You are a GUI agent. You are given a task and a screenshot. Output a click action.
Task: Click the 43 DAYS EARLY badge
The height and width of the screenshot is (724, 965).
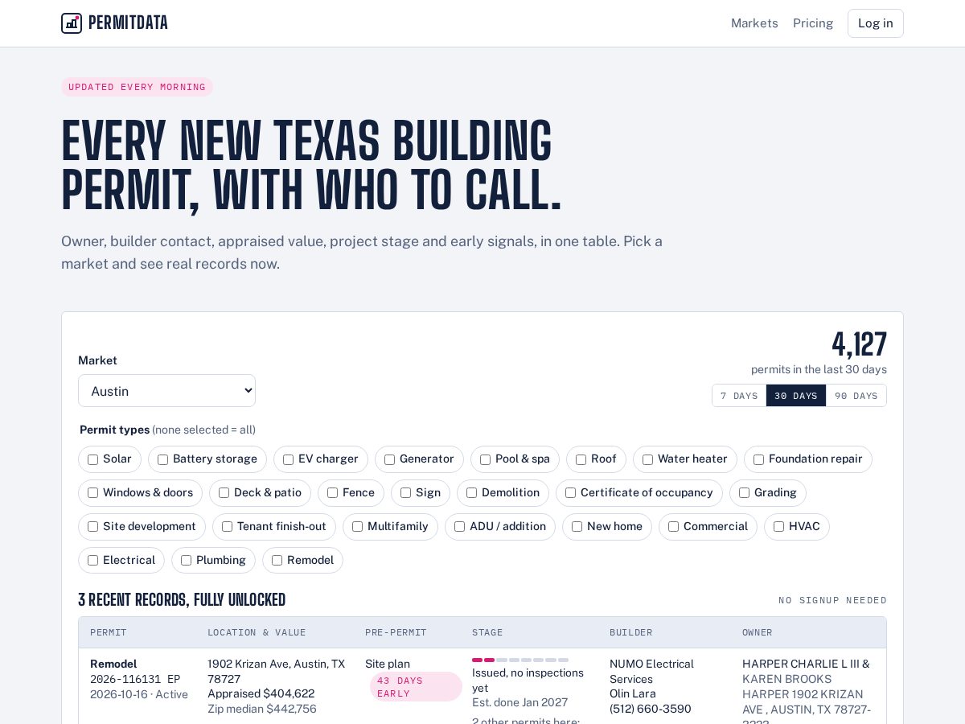(416, 687)
